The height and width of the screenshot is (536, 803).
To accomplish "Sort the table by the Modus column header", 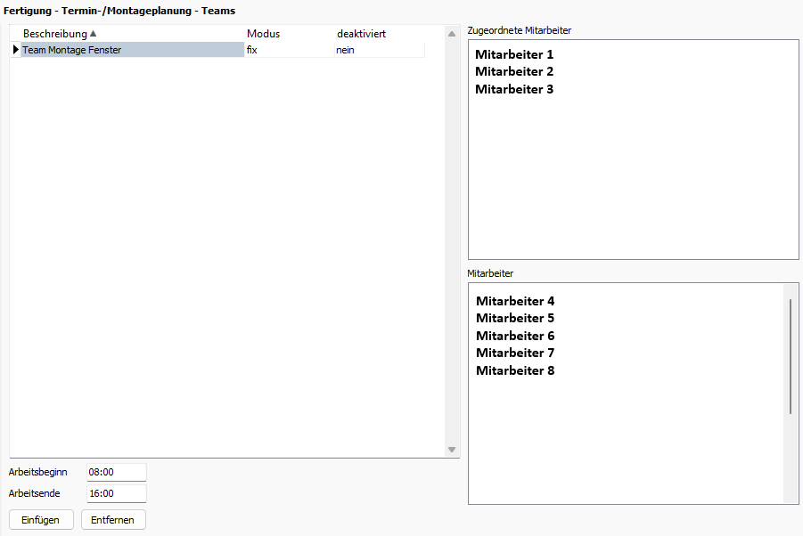I will 264,33.
